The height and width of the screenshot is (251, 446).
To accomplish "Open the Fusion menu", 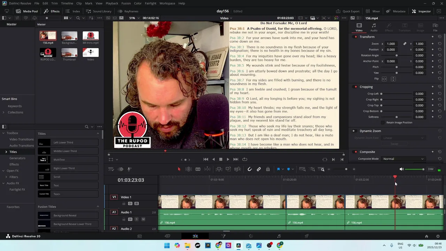I will click(126, 3).
